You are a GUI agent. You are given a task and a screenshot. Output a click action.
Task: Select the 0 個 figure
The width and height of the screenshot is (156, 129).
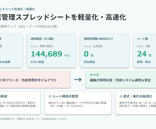pos(89,54)
